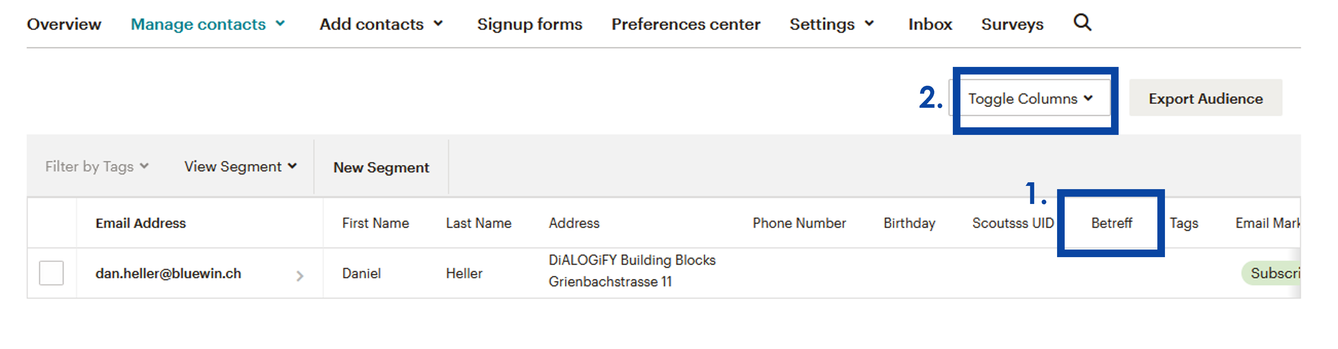This screenshot has width=1338, height=349.
Task: Sort by the Email Address column header
Action: point(141,223)
